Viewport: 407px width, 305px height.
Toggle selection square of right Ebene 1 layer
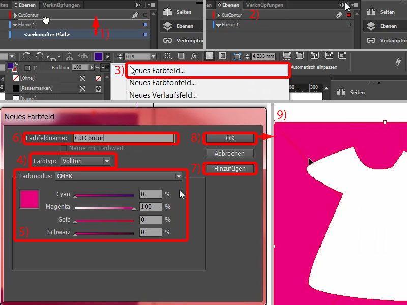click(349, 24)
